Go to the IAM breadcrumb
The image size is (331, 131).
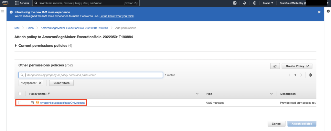pyautogui.click(x=17, y=28)
